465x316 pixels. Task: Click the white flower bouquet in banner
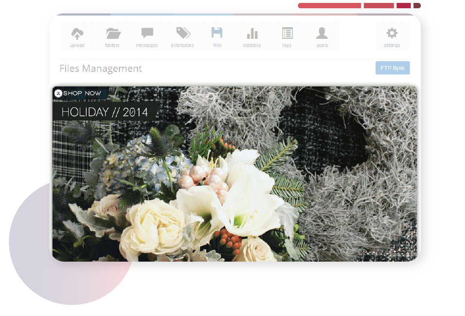coord(204,204)
